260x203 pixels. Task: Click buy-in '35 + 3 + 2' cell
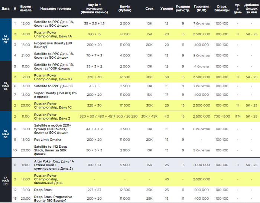(x=94, y=66)
